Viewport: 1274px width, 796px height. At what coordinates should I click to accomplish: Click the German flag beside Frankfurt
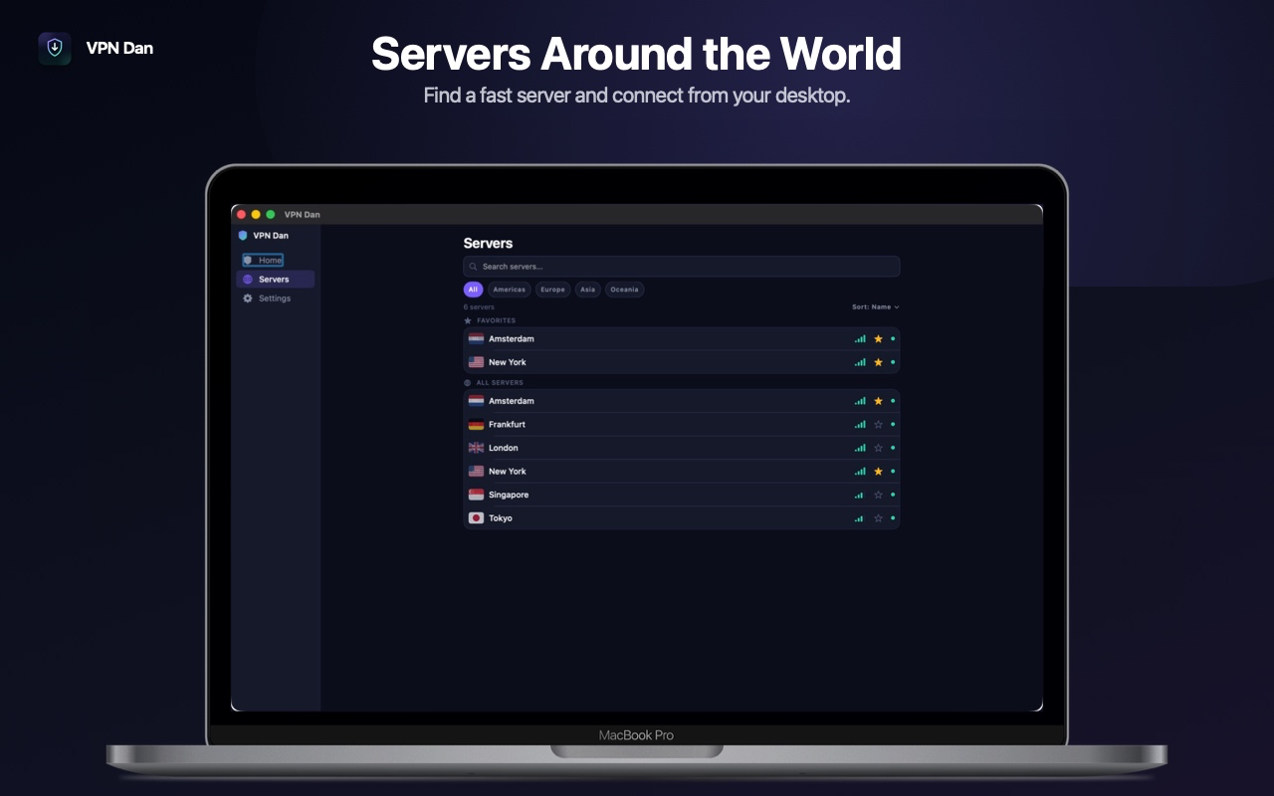[x=476, y=425]
